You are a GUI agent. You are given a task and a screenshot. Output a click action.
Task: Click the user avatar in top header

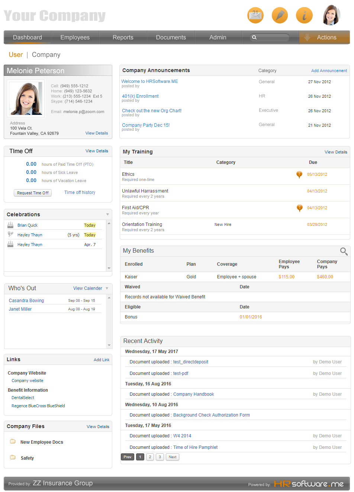(331, 15)
